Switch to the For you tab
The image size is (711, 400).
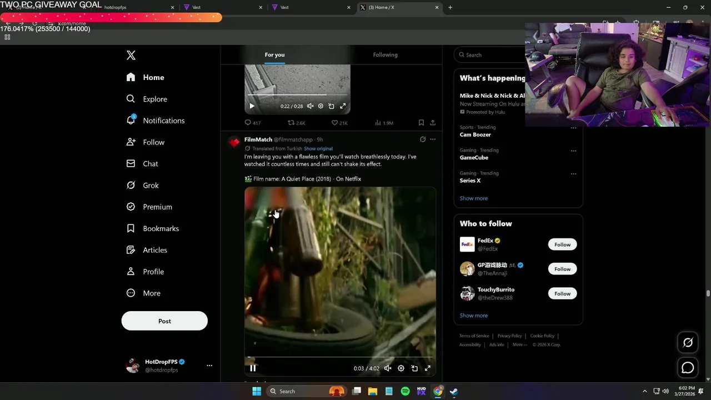(x=274, y=54)
